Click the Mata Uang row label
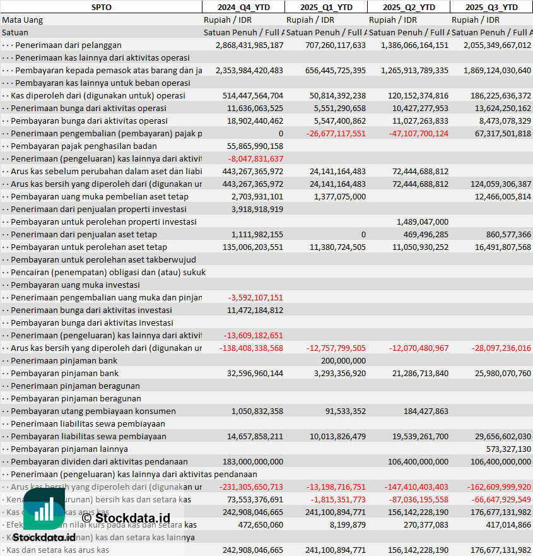 (22, 20)
